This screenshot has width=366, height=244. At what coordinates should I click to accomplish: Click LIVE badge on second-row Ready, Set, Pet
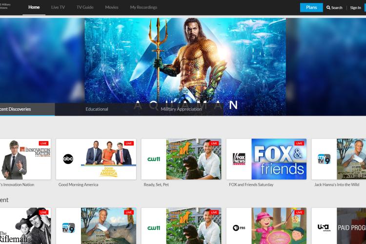214,212
